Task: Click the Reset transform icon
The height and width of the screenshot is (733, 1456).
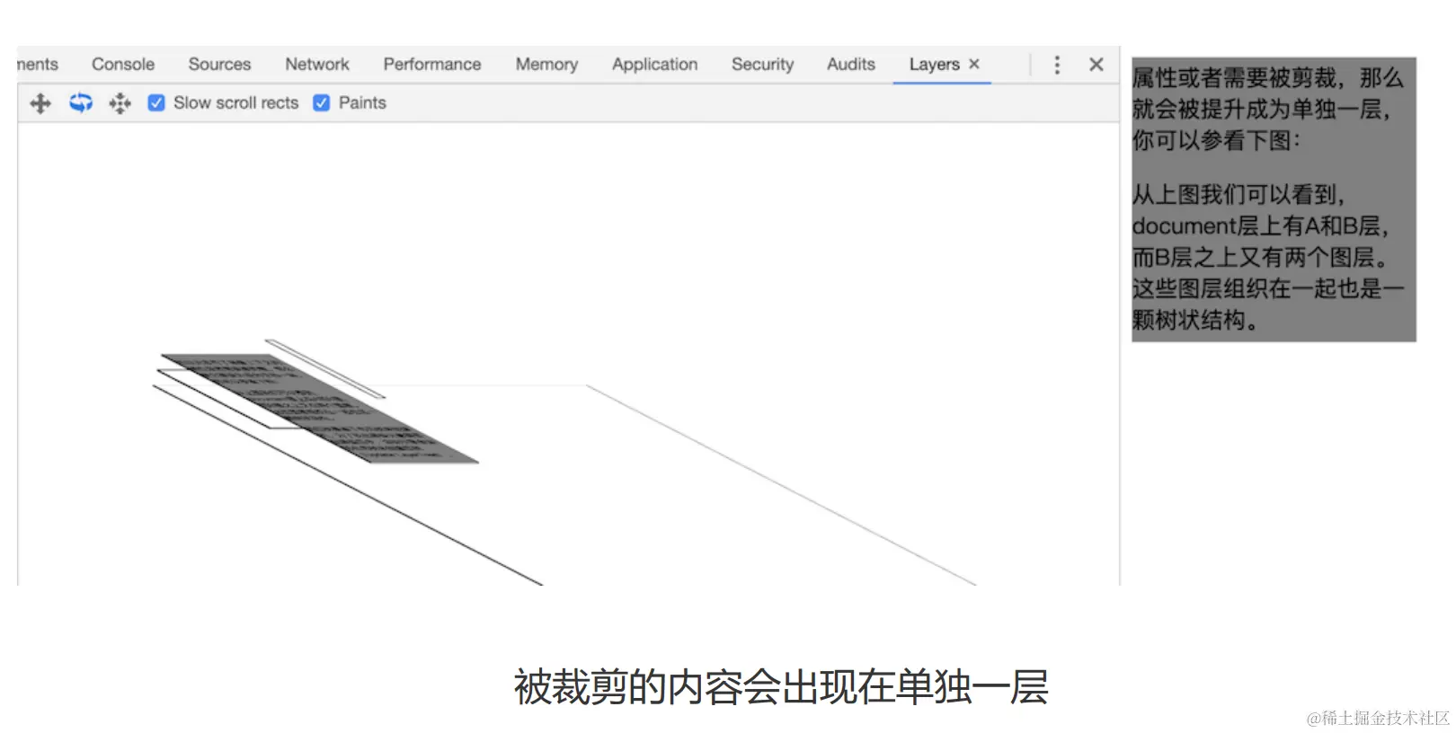Action: pyautogui.click(x=120, y=103)
